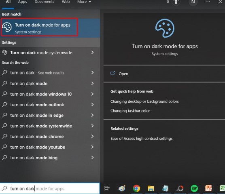Click magnifier icon beside 'turn on dark mode bing'
Viewport: 225px width, 194px height.
click(4, 158)
